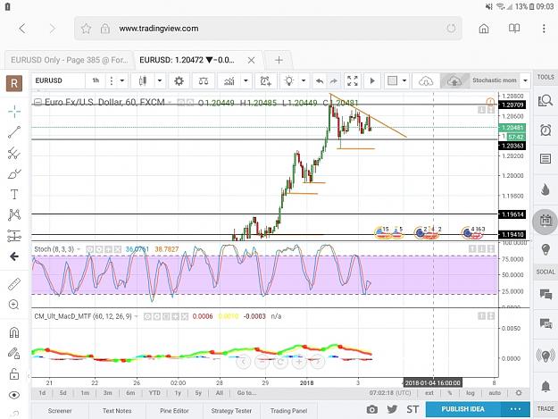This screenshot has width=558, height=419.
Task: Toggle fullscreen mode
Action: click(353, 80)
